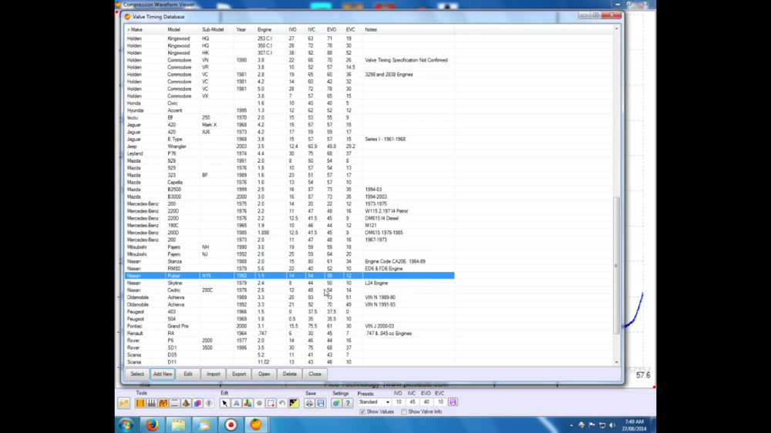This screenshot has height=433, width=771.
Task: Sort by the Notes column header
Action: pos(408,29)
